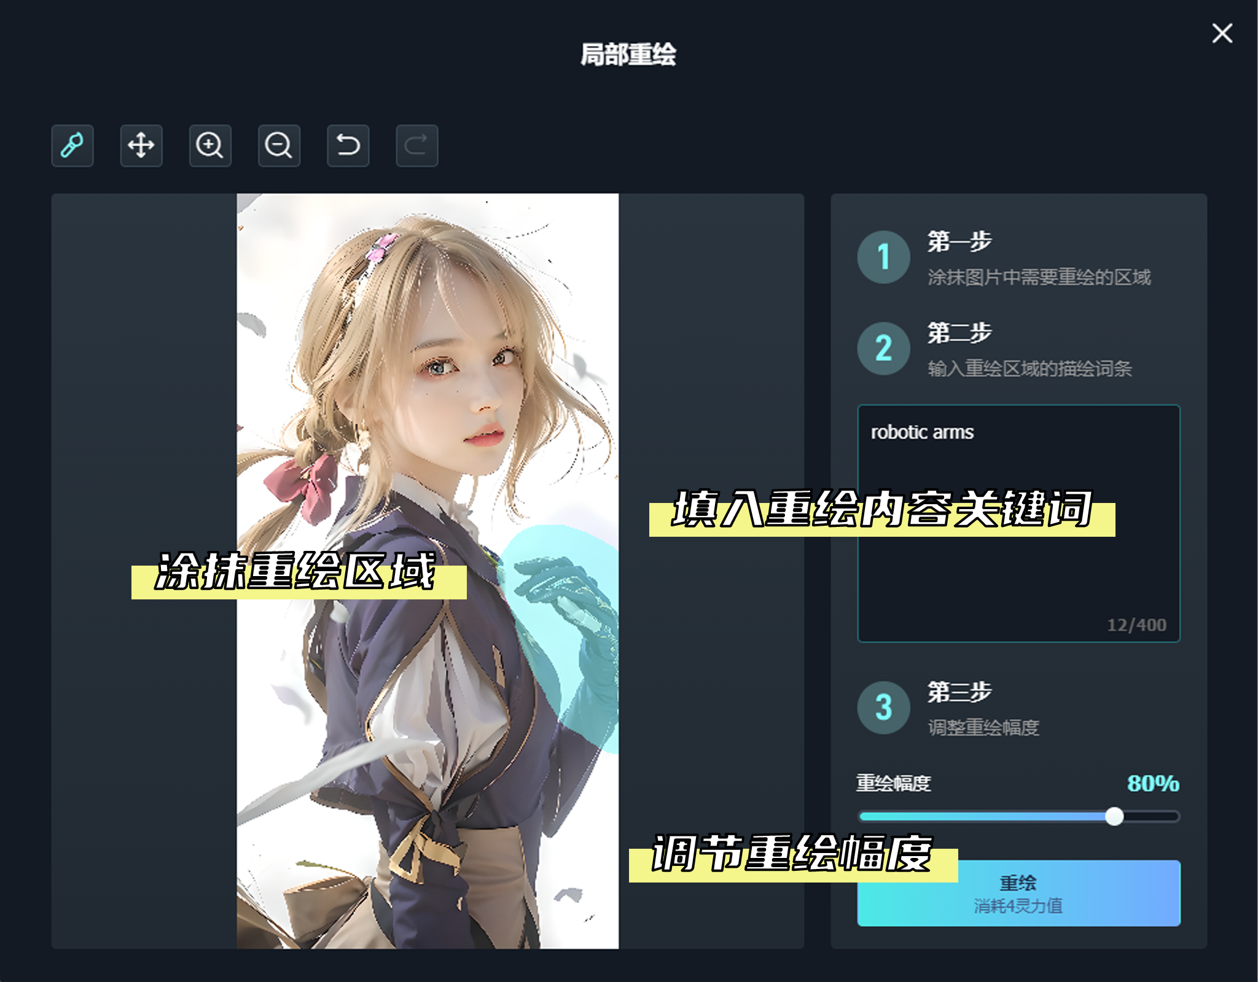Activate the move/pan canvas tool
The width and height of the screenshot is (1258, 982).
click(141, 146)
